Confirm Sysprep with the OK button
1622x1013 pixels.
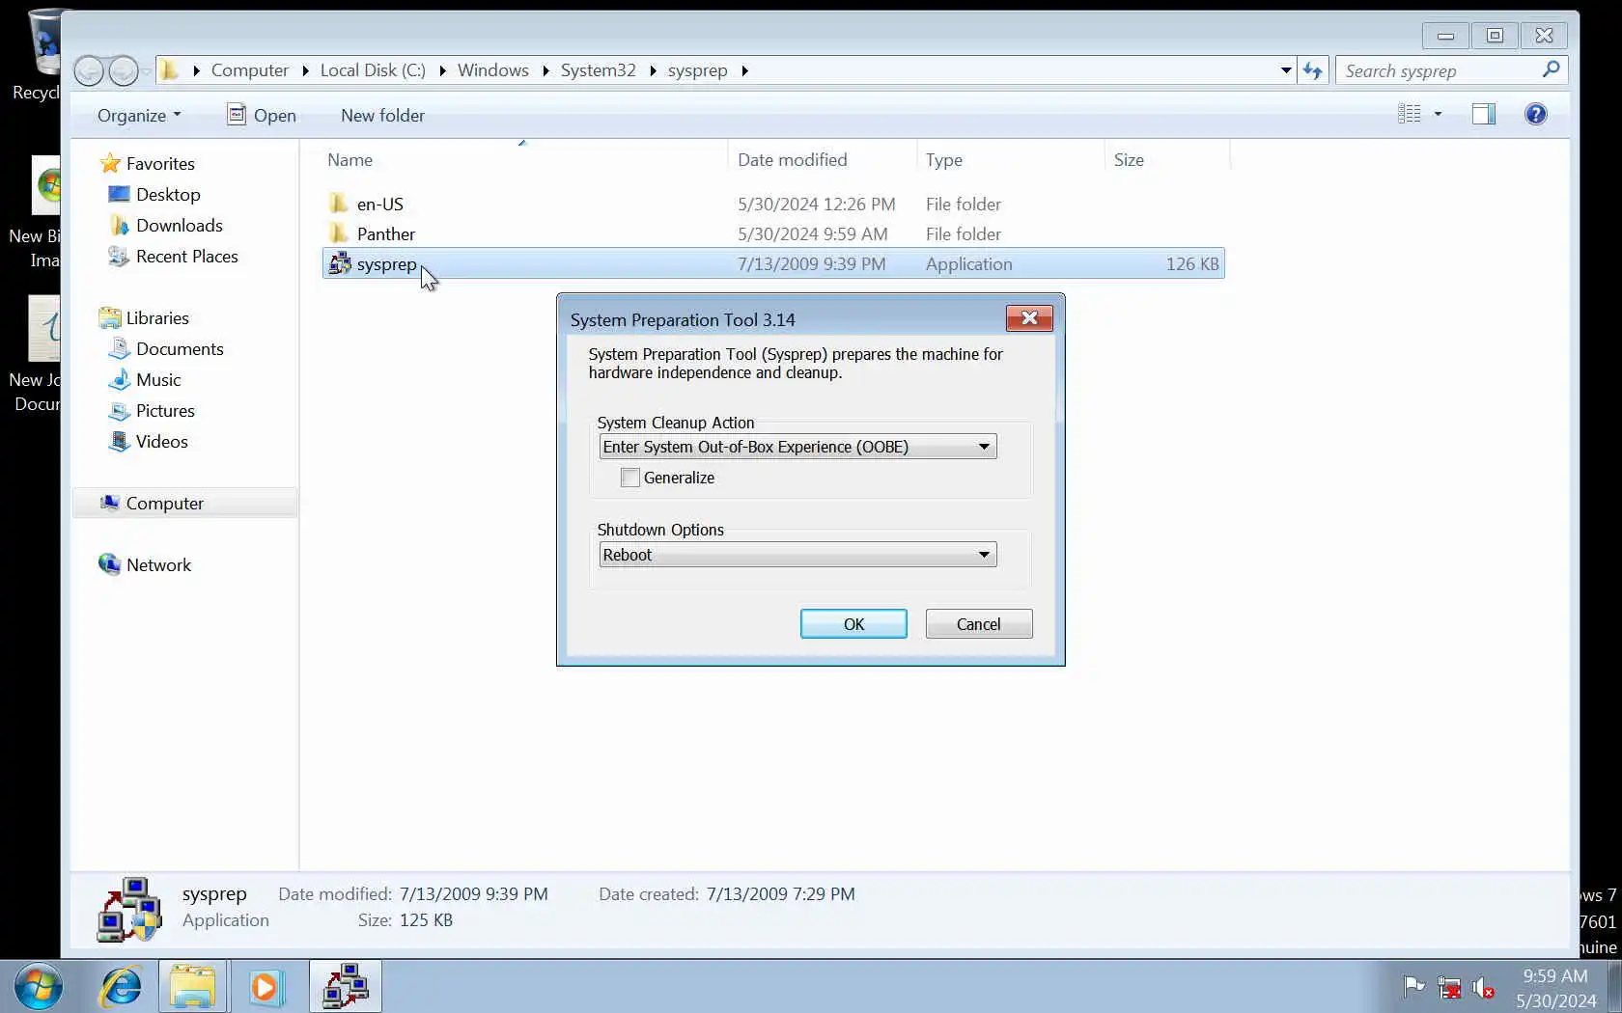tap(853, 624)
